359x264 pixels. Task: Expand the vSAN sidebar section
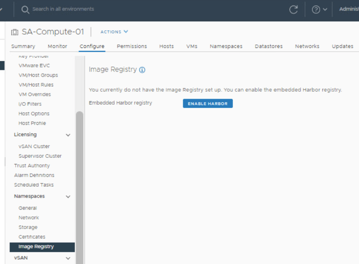68,258
